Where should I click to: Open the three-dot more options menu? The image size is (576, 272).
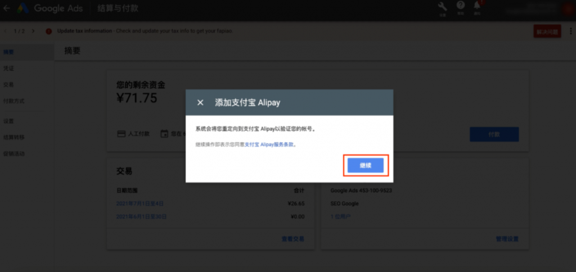[x=570, y=31]
